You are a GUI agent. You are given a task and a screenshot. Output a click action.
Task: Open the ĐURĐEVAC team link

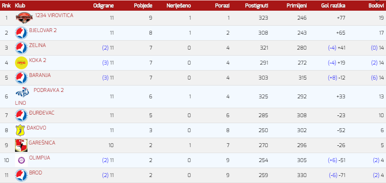click(42, 112)
